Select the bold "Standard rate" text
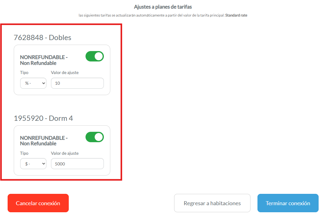325x222 pixels. (236, 15)
